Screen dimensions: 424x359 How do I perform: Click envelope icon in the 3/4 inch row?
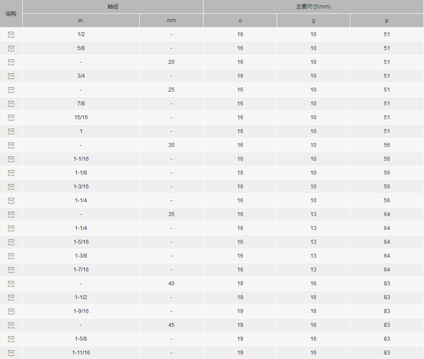tap(11, 76)
